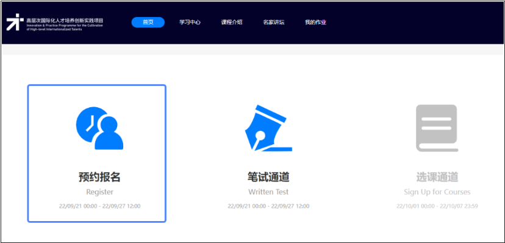The width and height of the screenshot is (505, 243).
Task: Click the 笔试通道 time period text
Action: click(268, 206)
